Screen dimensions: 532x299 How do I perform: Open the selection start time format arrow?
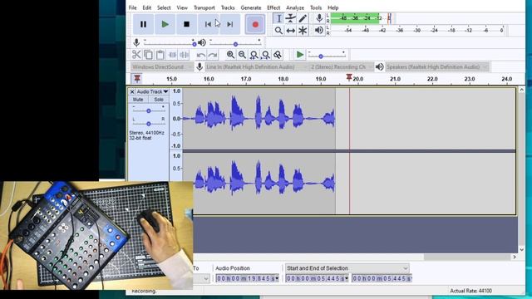pos(347,278)
